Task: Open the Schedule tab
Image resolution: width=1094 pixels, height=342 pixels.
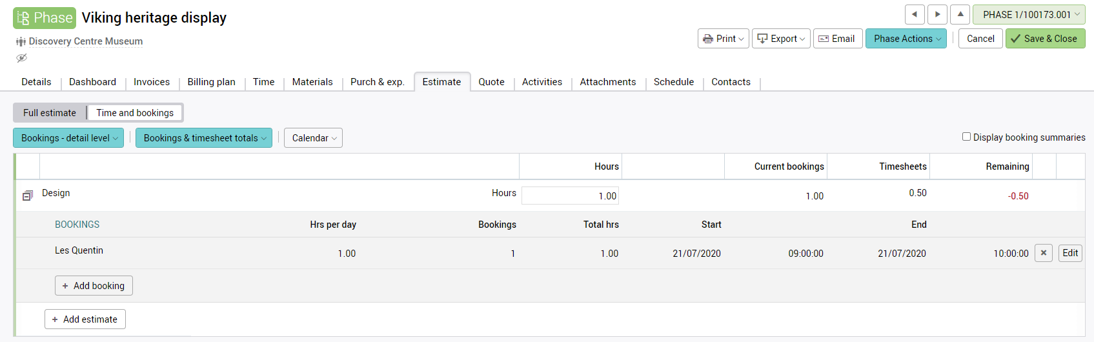Action: [x=673, y=82]
